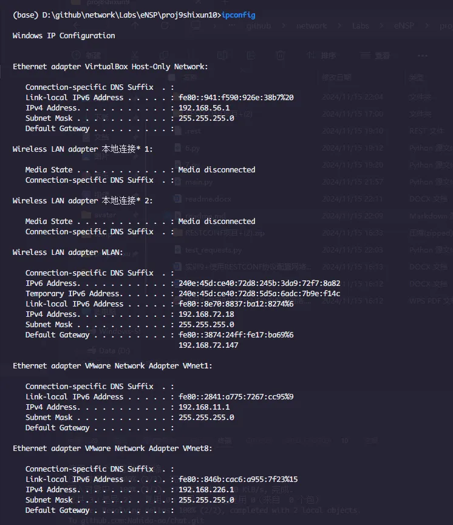The width and height of the screenshot is (453, 525).
Task: Sort by the 修改日期 column header
Action: [336, 78]
